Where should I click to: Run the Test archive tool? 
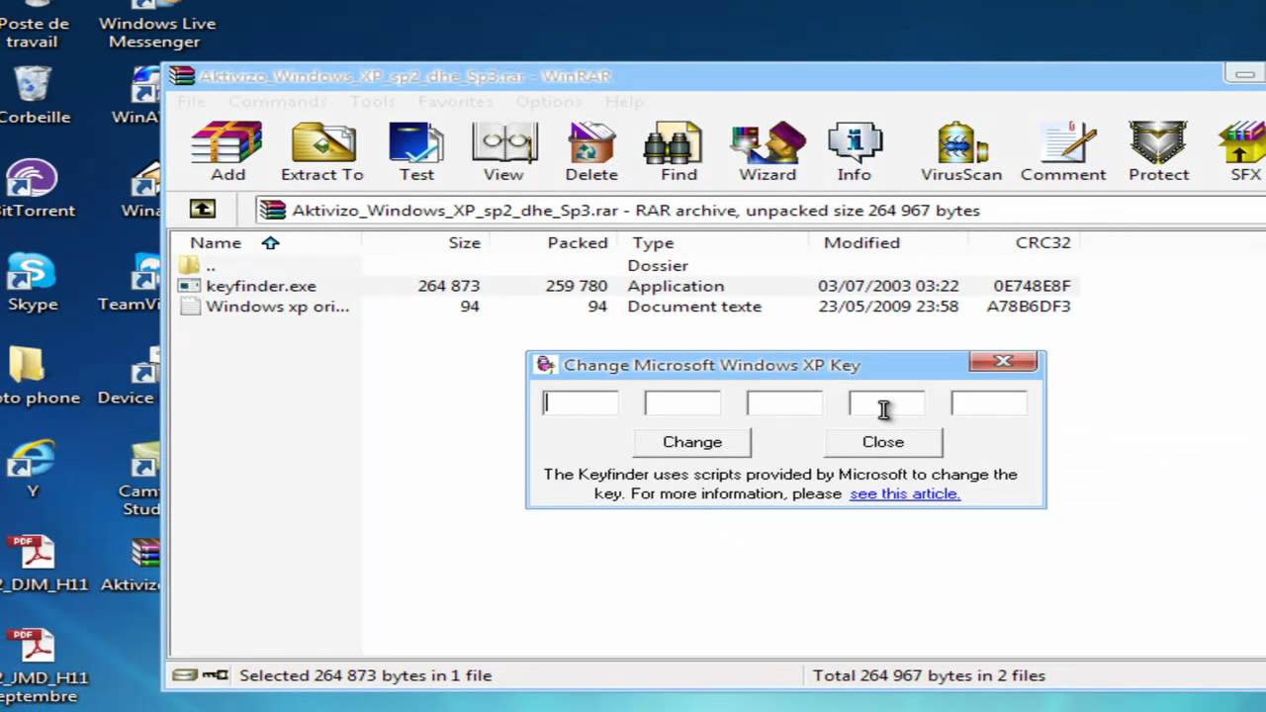[x=416, y=151]
